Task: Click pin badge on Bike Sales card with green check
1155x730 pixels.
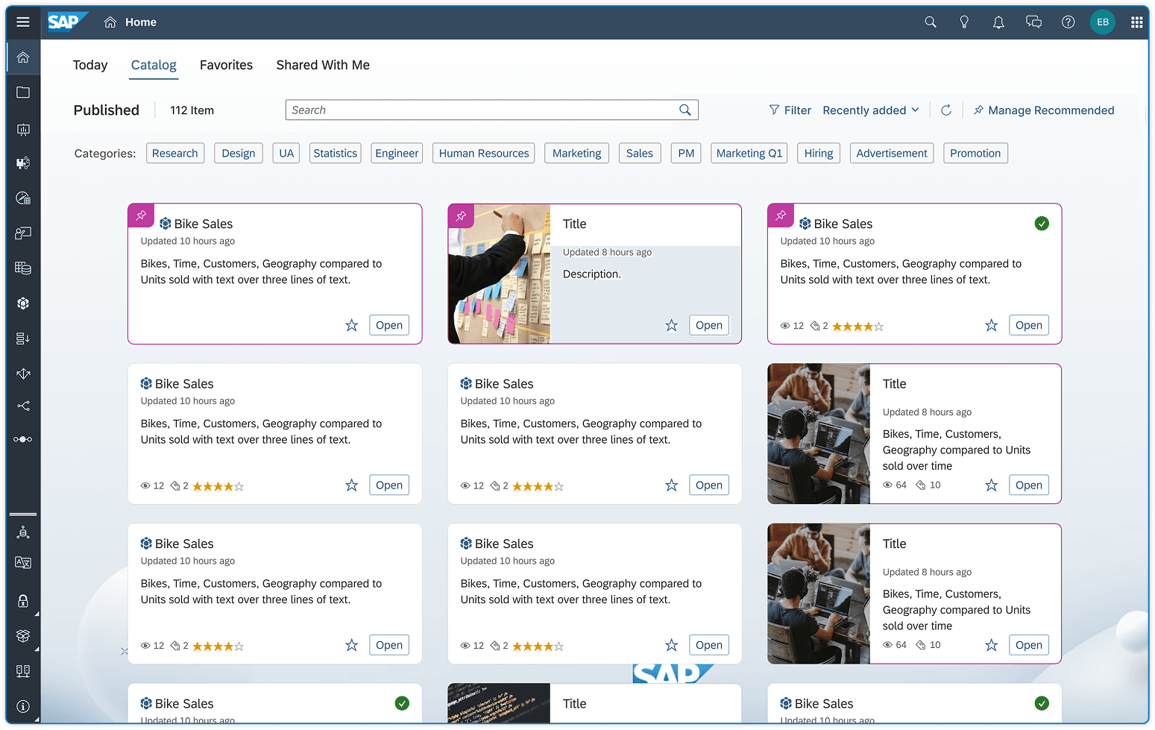Action: pyautogui.click(x=781, y=215)
